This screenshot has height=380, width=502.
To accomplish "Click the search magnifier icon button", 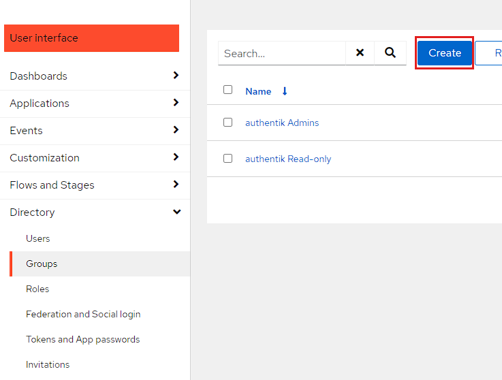I will [x=390, y=53].
